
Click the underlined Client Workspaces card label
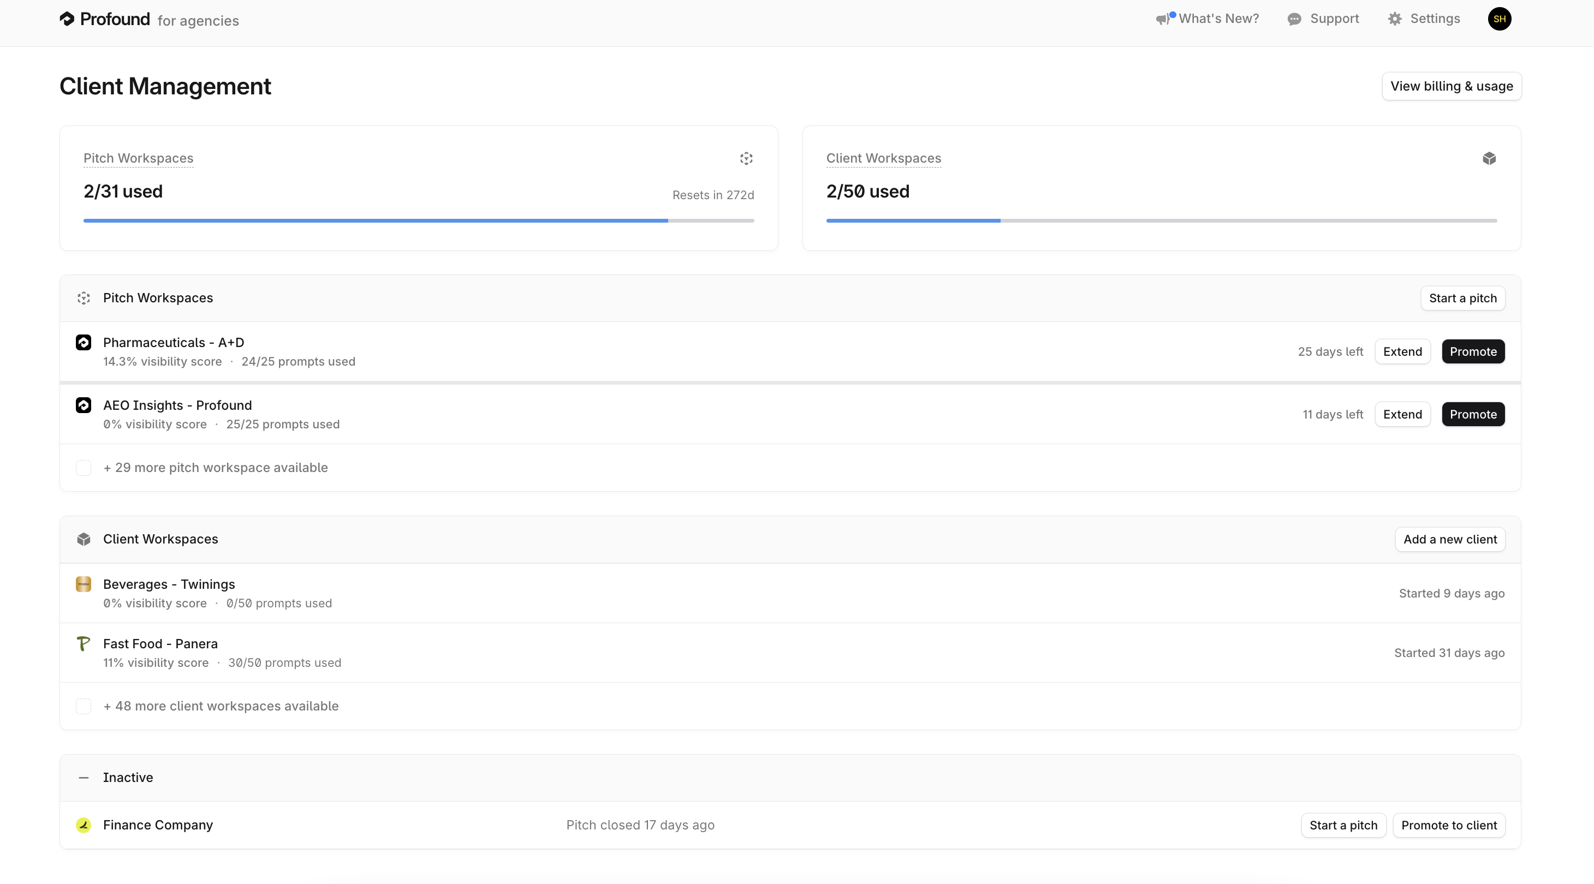pyautogui.click(x=884, y=158)
